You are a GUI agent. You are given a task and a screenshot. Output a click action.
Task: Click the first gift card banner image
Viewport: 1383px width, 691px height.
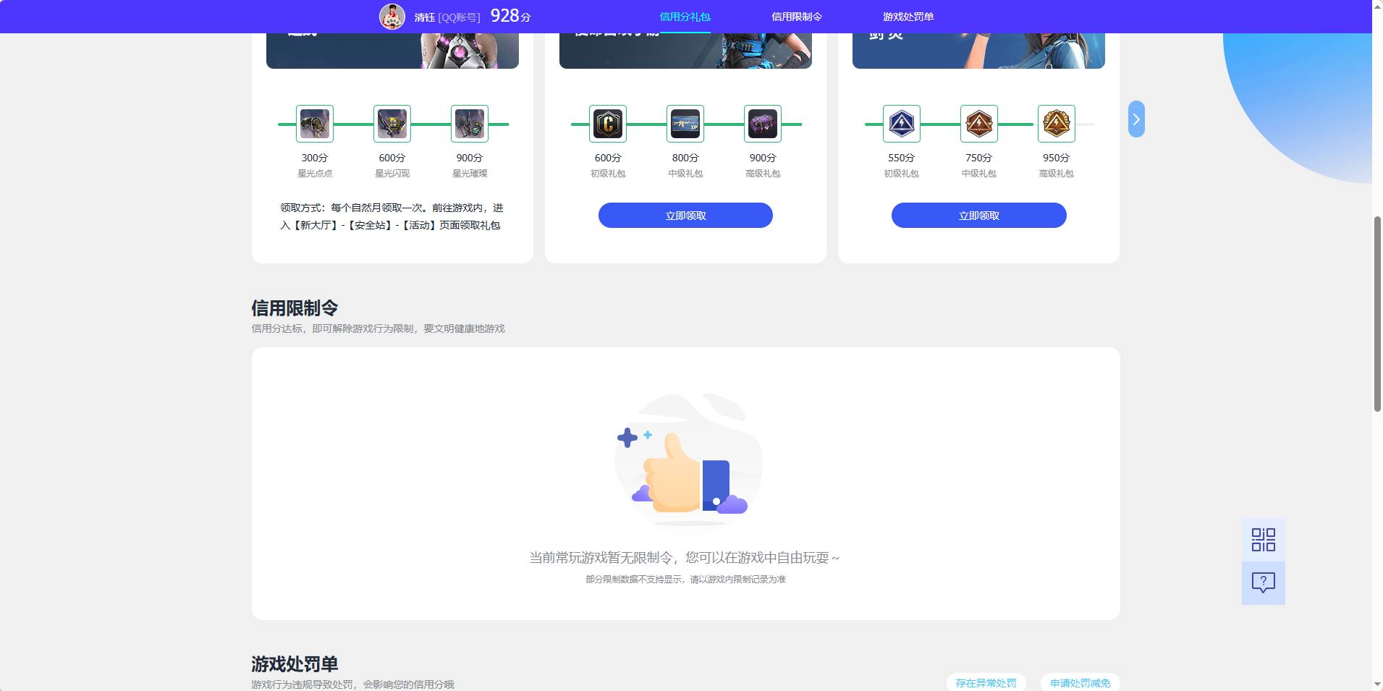(x=392, y=51)
